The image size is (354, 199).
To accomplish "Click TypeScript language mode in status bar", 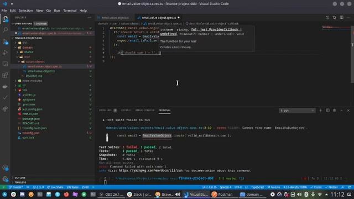I will pos(258,187).
